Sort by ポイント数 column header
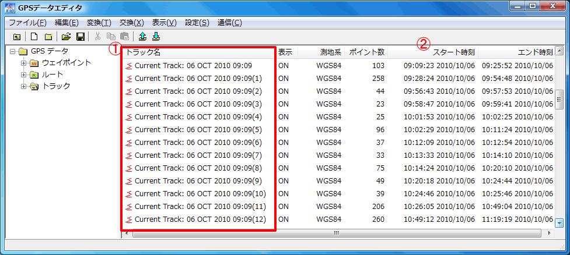Screen dimensions: 570x255 (x=366, y=52)
